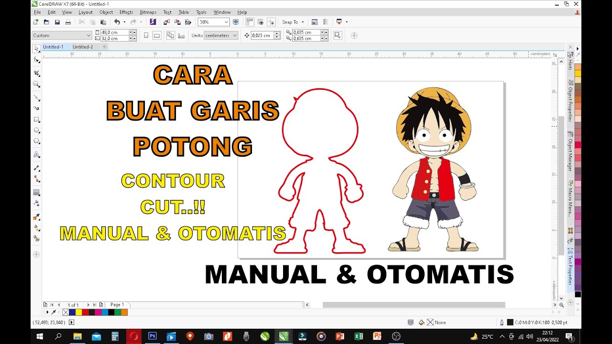Select the Zoom tool in toolbox
The image size is (612, 344).
tap(37, 84)
